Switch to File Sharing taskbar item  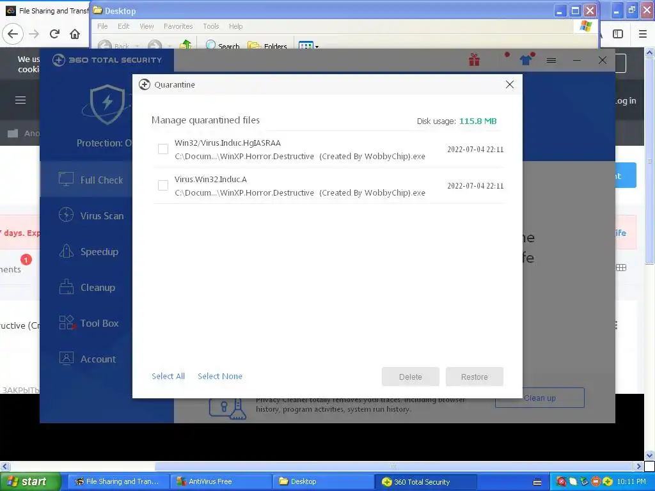[x=118, y=481]
